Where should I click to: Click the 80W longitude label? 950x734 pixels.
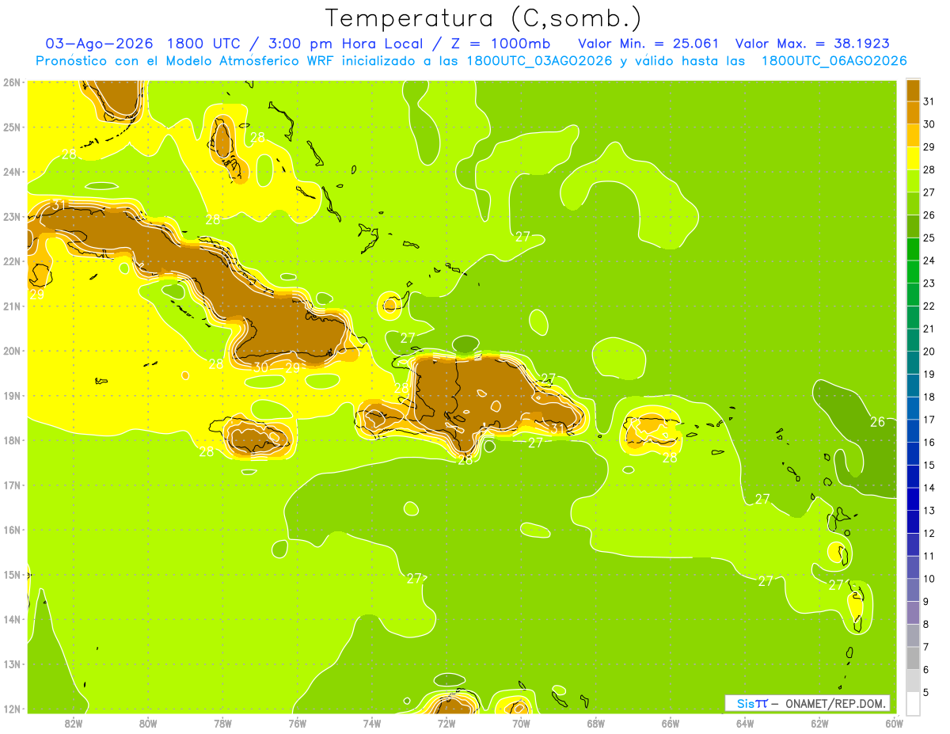pos(148,723)
